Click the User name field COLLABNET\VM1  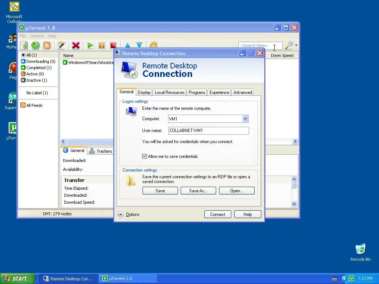pyautogui.click(x=209, y=131)
